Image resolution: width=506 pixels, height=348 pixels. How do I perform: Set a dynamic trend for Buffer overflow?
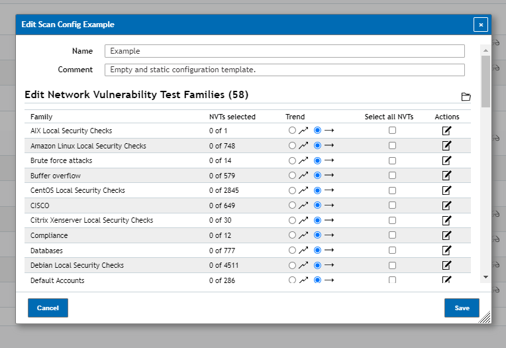point(292,175)
